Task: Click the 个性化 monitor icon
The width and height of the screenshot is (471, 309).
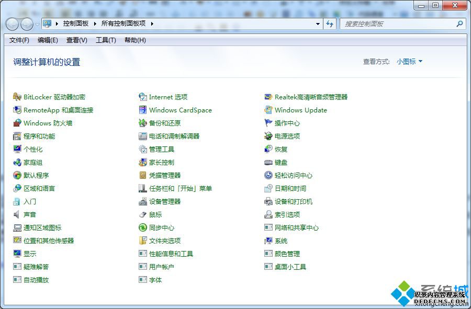Action: [17, 149]
